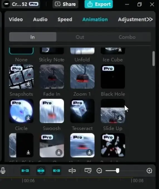Download the Slide Up animation
This screenshot has width=159, height=189.
[120, 118]
